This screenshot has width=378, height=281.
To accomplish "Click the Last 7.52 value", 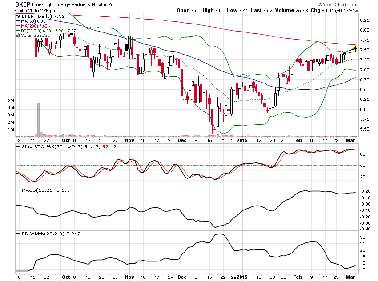I will coord(261,10).
